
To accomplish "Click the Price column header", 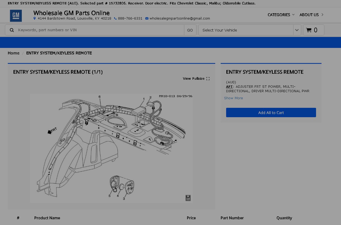I will pos(191,218).
